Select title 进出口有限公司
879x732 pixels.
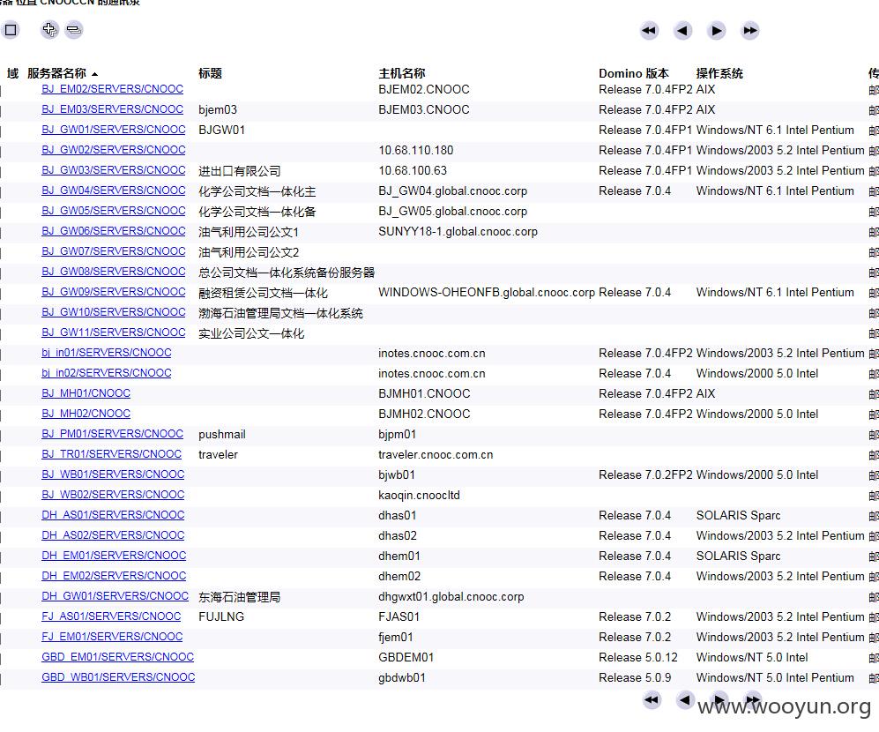240,171
